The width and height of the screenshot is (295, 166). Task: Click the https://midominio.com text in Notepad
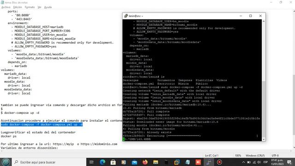[99, 144]
